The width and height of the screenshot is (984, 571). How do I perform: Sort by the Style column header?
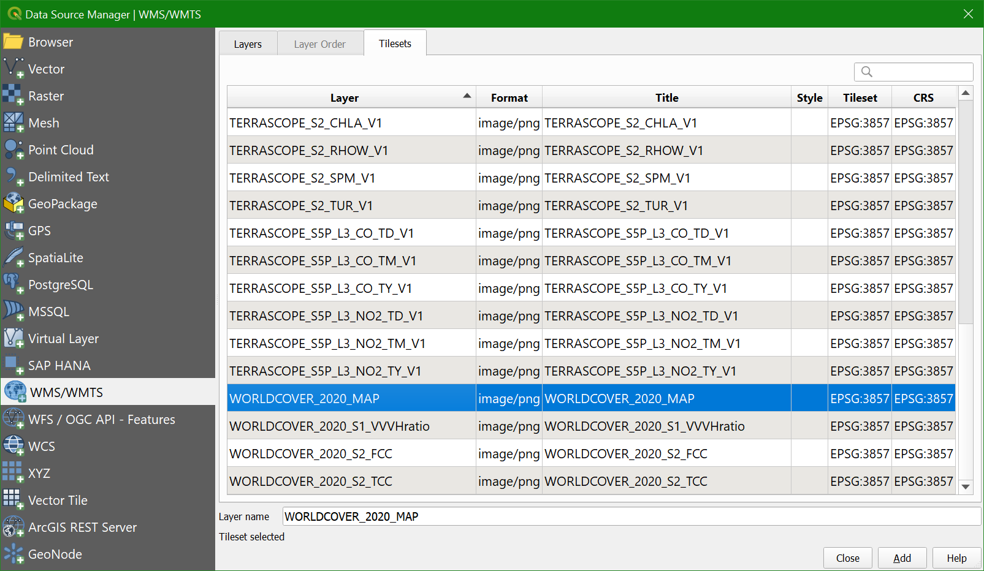click(x=809, y=97)
